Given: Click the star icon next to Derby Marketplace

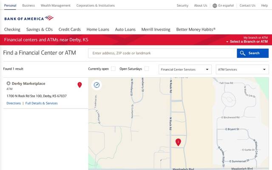Looking at the screenshot, I should tap(8, 83).
